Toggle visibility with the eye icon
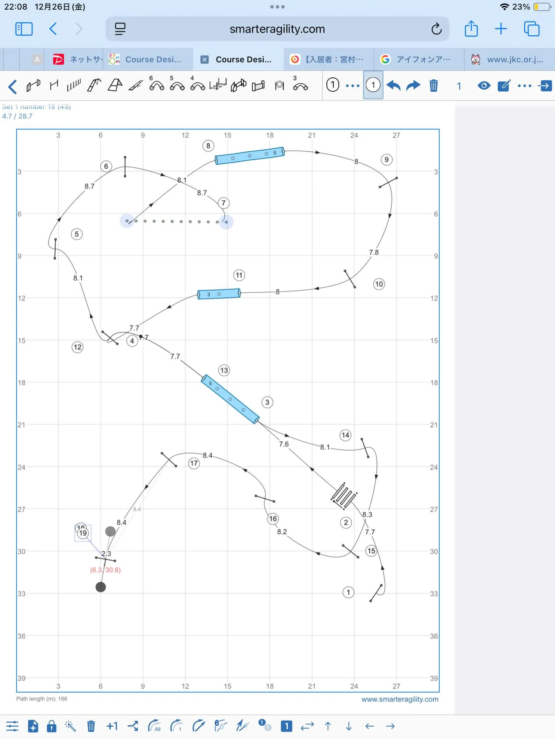Screen dimensions: 555x739 484,85
